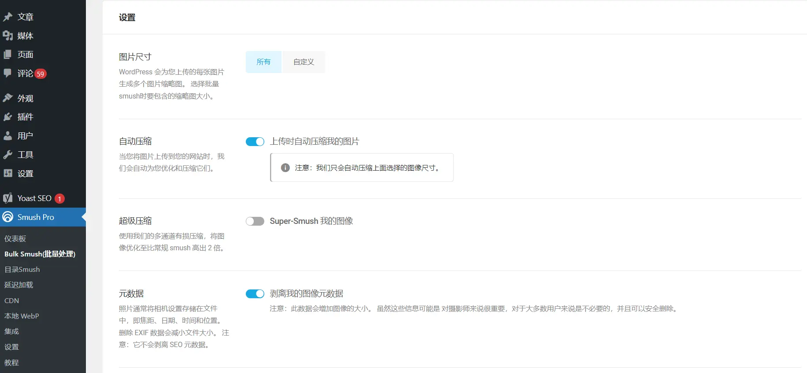Click the 上传时自动压缩我的图片 label
807x373 pixels.
315,142
